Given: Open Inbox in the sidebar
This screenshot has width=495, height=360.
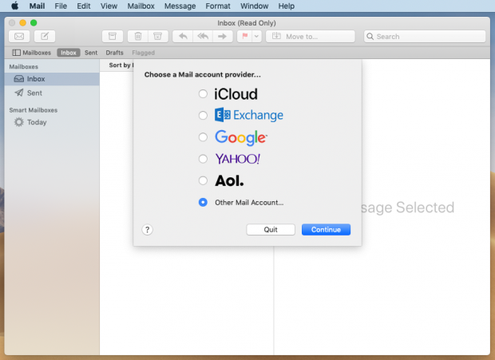Looking at the screenshot, I should tap(52, 79).
